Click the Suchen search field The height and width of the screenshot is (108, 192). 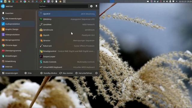63,6
